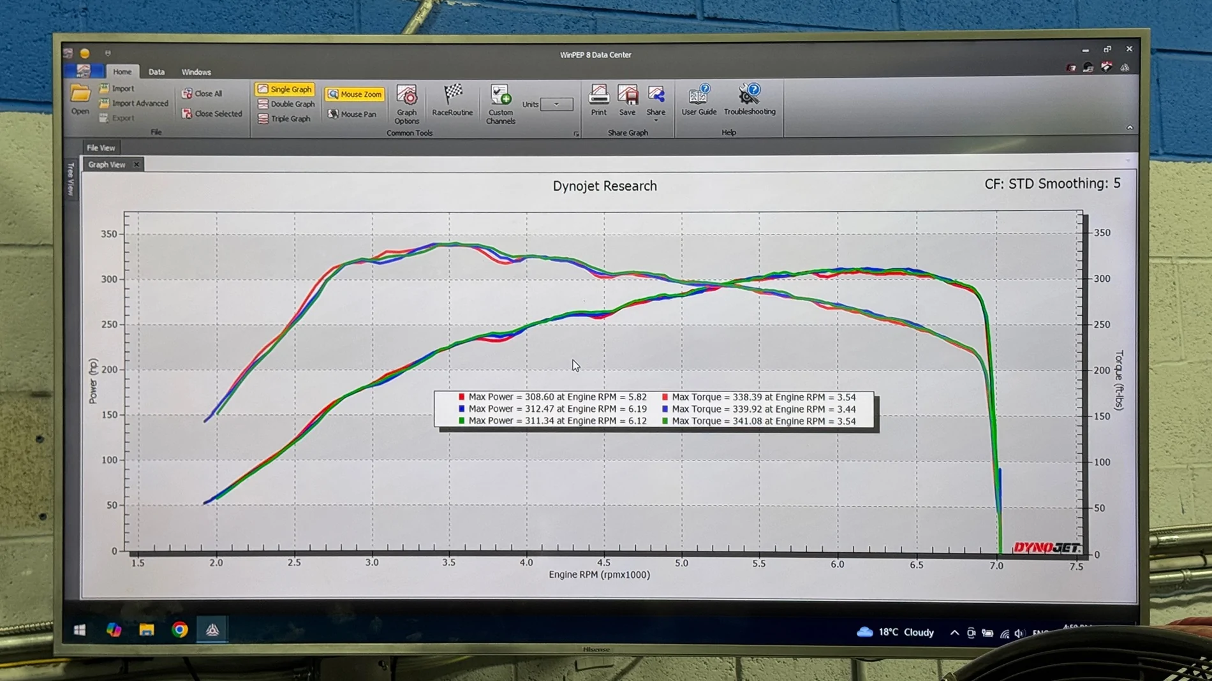Open Troubleshooting help

pos(750,100)
